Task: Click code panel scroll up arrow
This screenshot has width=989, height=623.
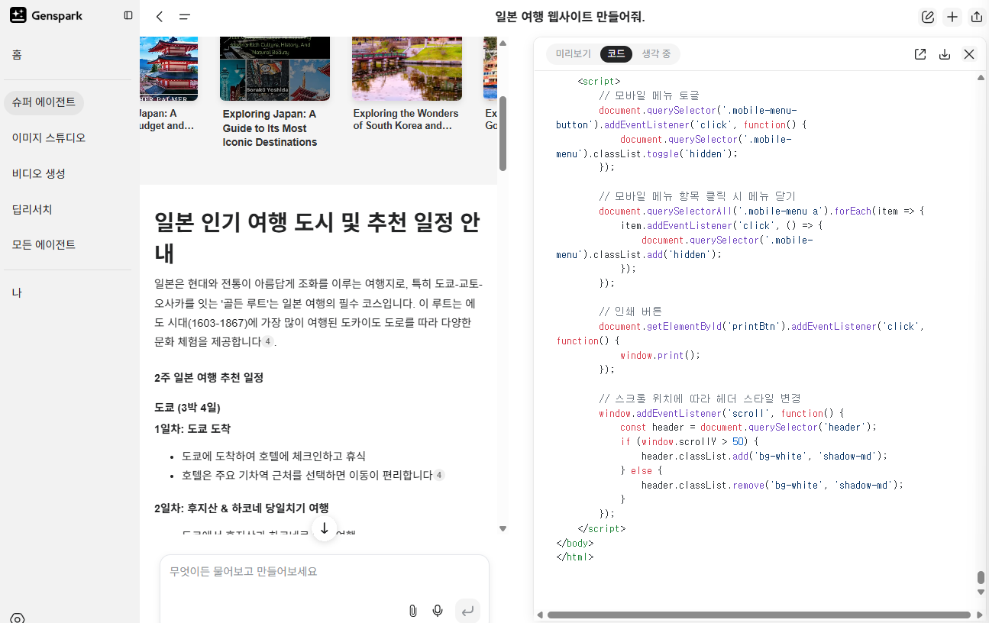Action: (x=981, y=77)
